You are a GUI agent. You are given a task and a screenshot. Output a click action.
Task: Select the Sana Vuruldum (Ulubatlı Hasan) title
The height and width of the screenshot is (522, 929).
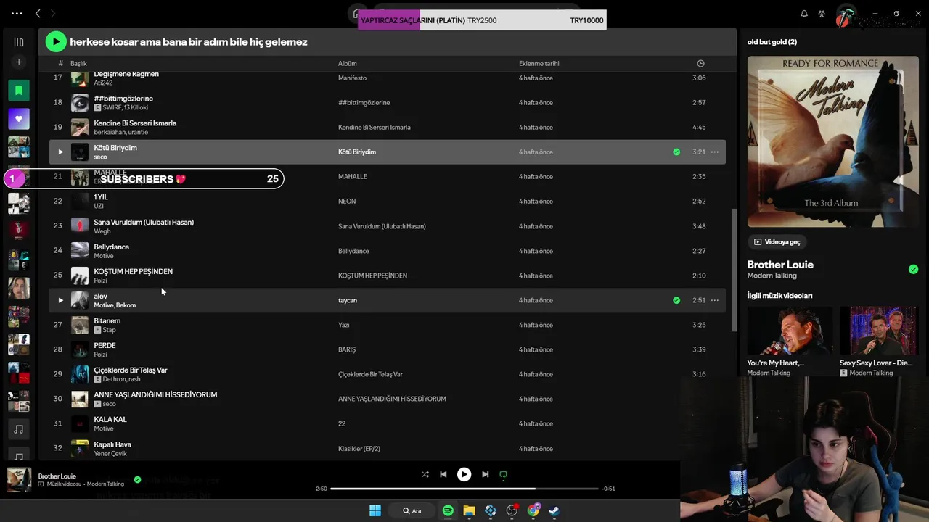[144, 222]
